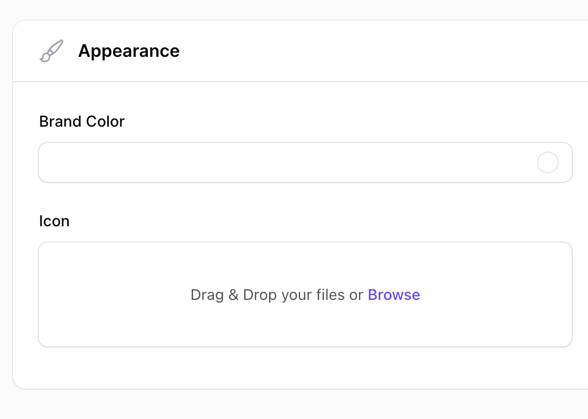Click the paintbrush Appearance icon
The image size is (588, 419).
(x=52, y=51)
